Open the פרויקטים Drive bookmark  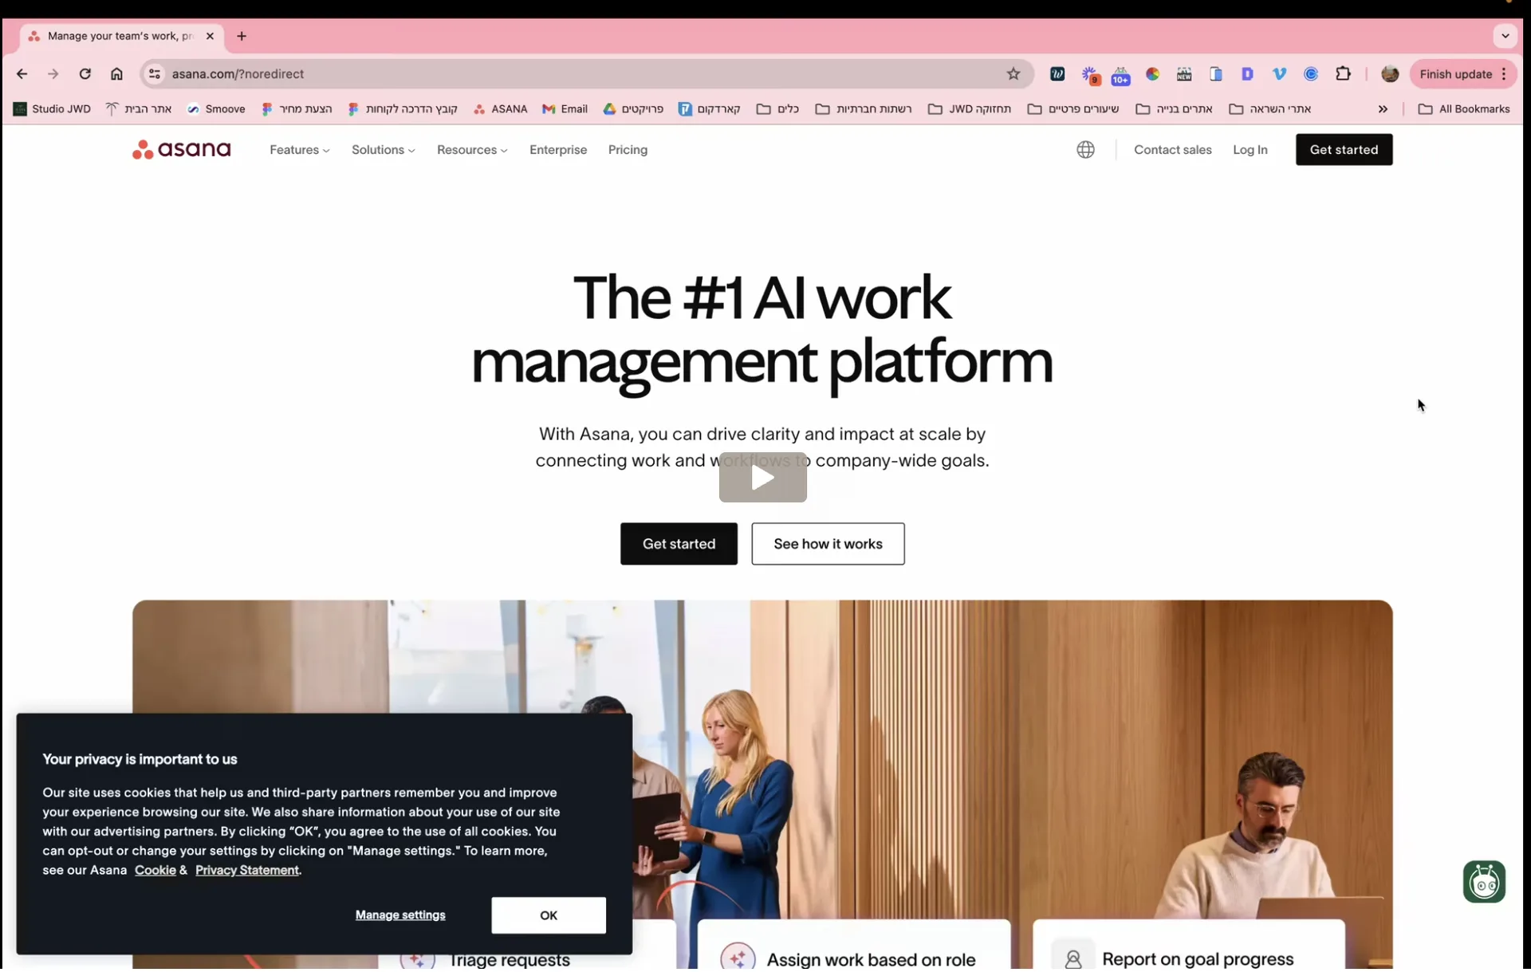pos(633,109)
